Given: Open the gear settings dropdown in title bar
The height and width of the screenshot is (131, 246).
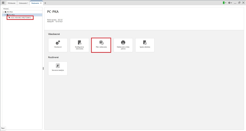Looking at the screenshot, I should (x=230, y=3).
